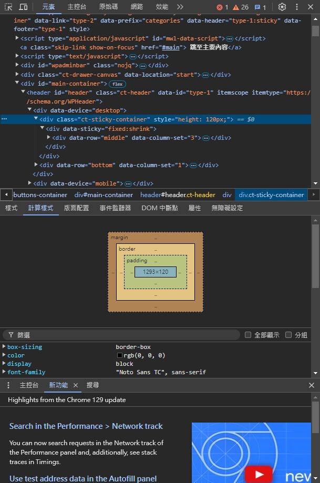Switch to the 主控台 top tab

[77, 7]
